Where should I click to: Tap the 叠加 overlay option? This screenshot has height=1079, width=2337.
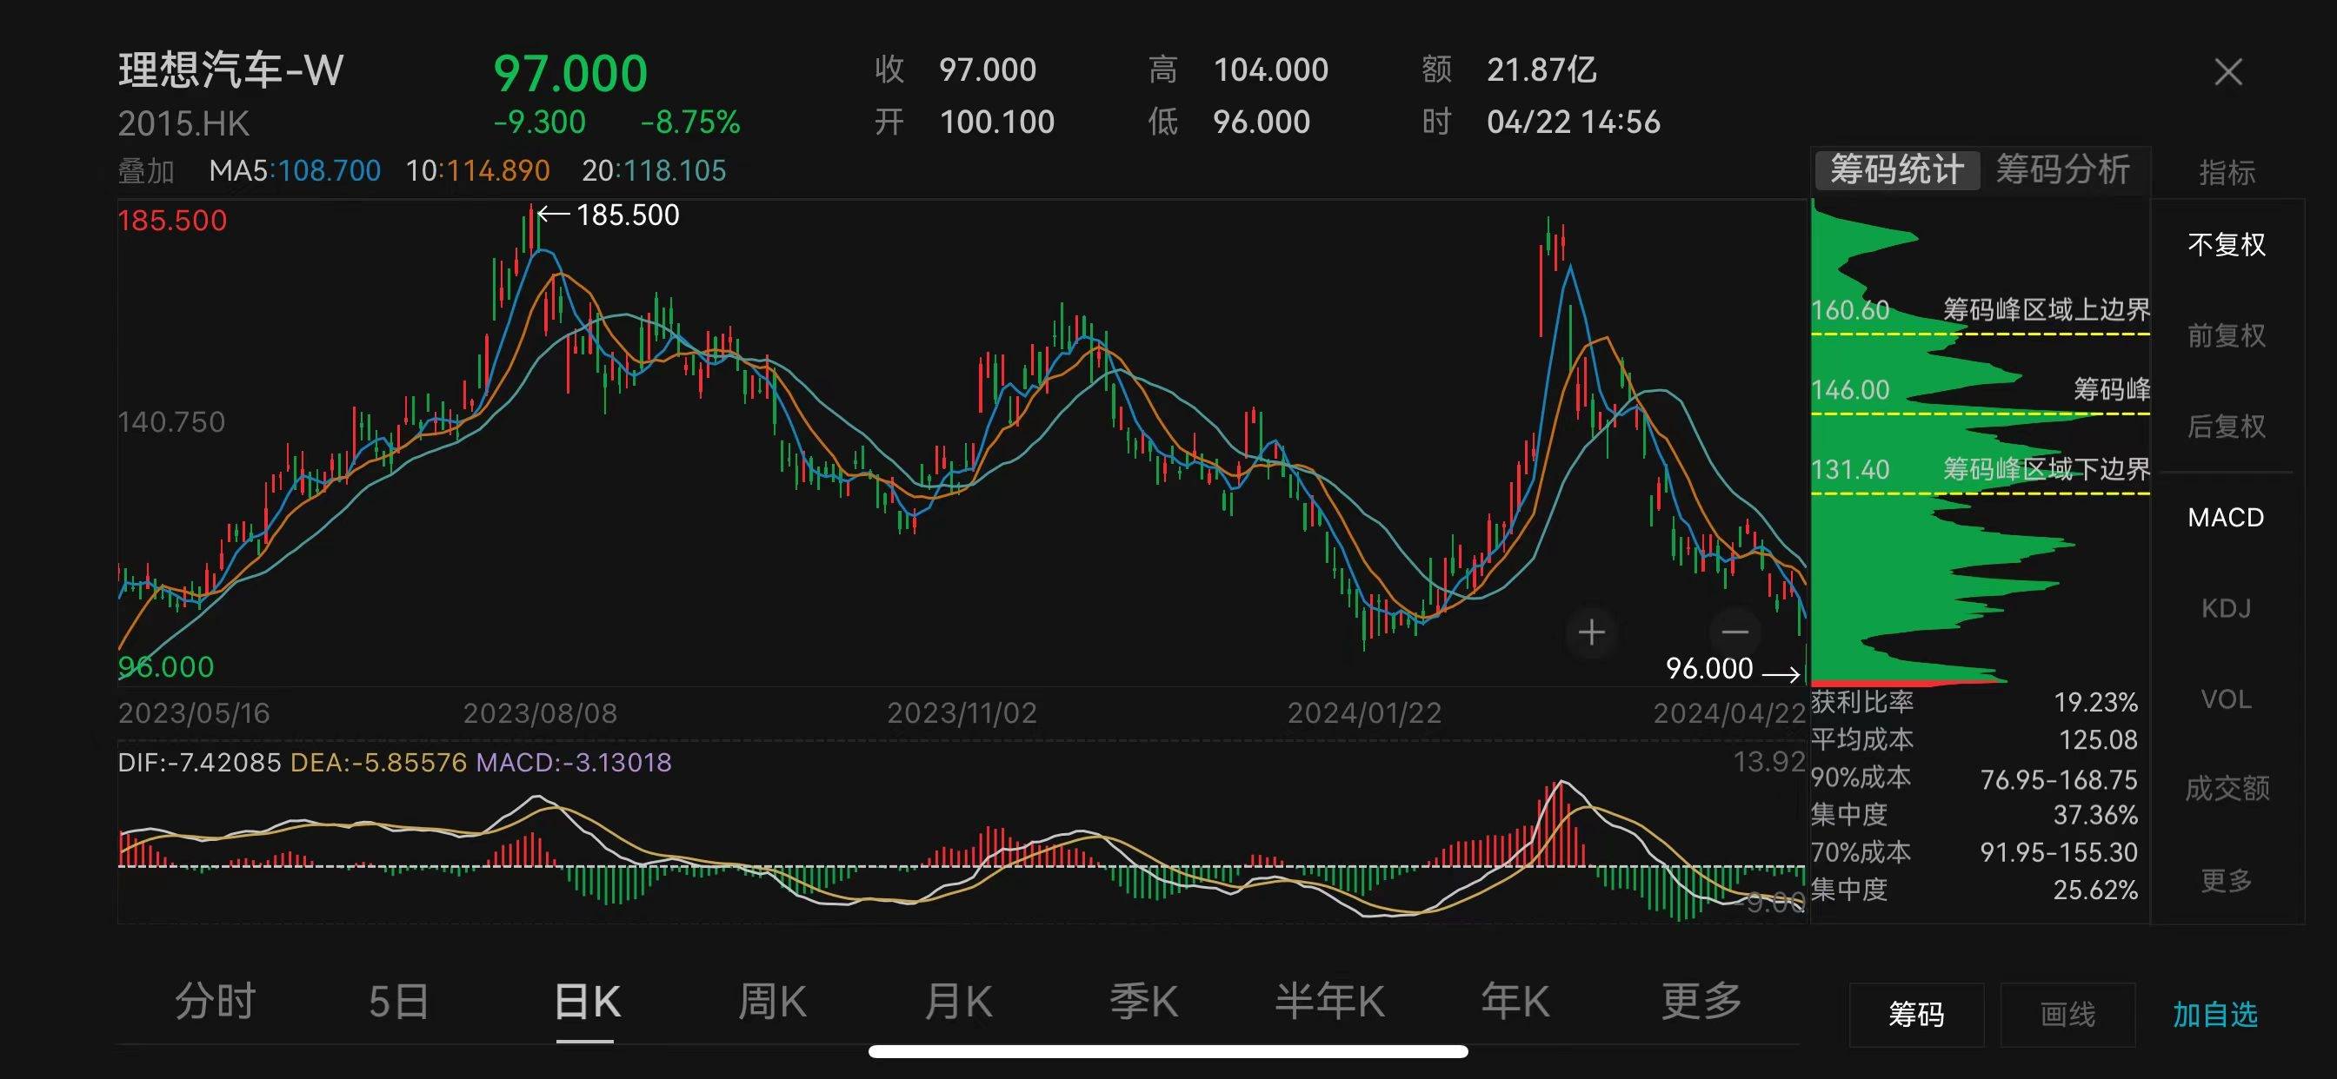tap(146, 170)
